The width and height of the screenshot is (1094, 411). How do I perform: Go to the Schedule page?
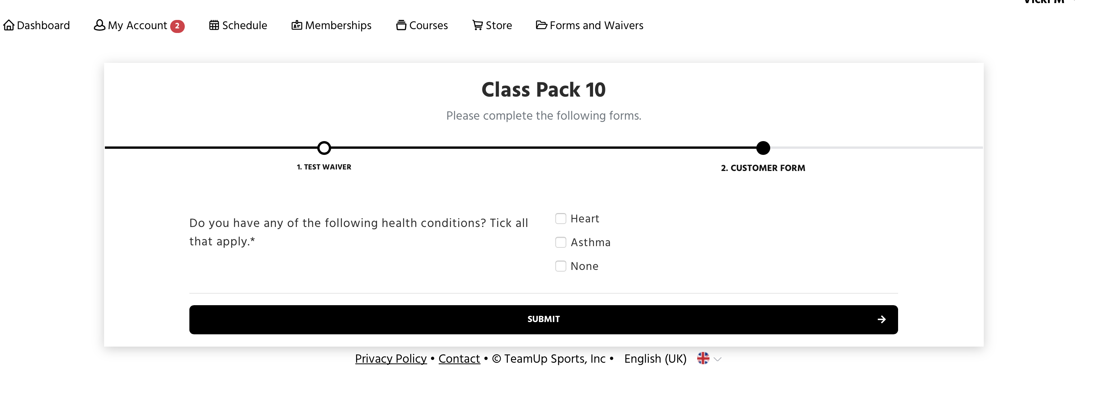[x=244, y=25]
